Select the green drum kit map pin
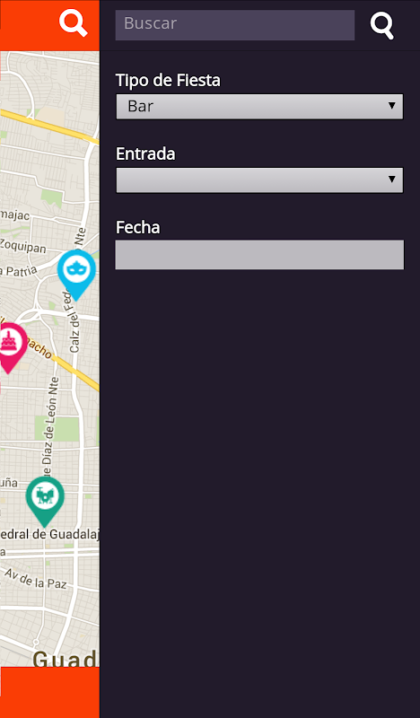This screenshot has width=420, height=718. pos(45,502)
